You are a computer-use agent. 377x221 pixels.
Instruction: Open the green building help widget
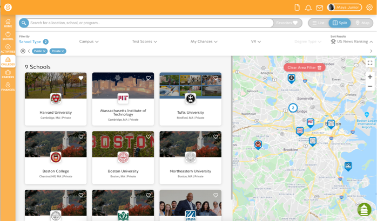pyautogui.click(x=364, y=210)
